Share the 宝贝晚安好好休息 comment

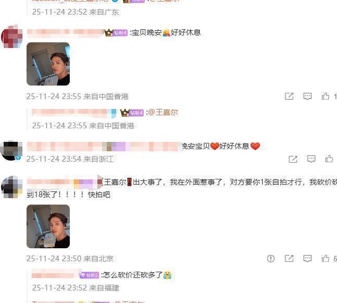tap(289, 96)
